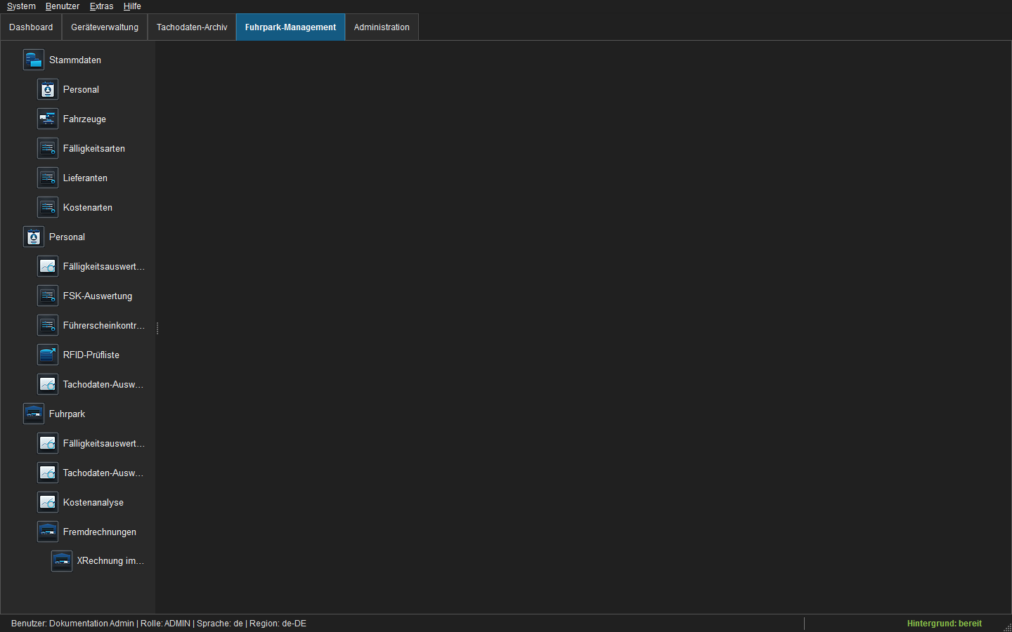This screenshot has width=1012, height=632.
Task: Open the Extras menu
Action: click(101, 6)
